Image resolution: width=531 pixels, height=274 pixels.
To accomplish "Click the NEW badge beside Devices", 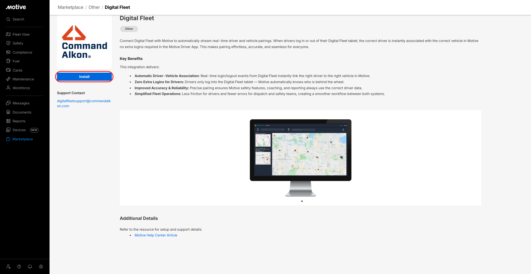I will tap(34, 130).
